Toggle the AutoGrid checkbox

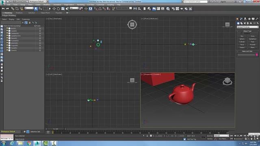242,33
